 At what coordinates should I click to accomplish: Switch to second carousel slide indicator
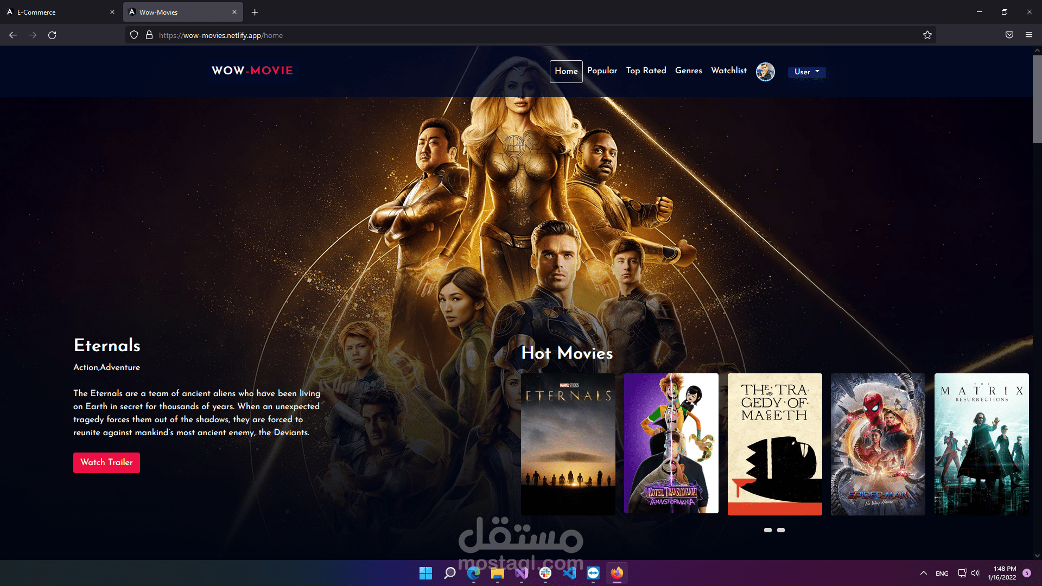point(781,530)
